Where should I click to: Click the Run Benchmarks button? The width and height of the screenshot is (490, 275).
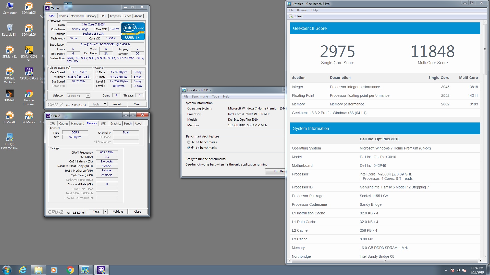click(x=275, y=171)
